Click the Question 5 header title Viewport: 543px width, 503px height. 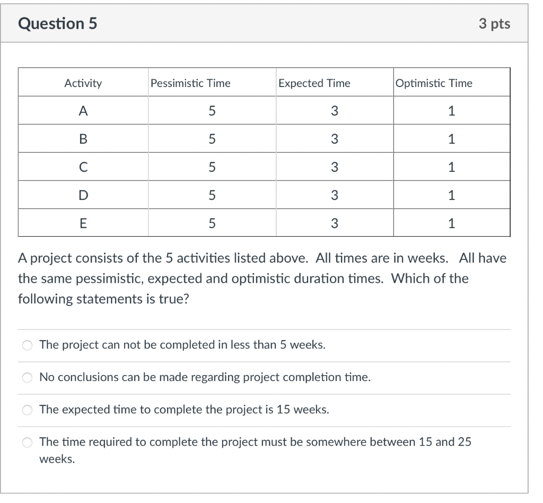click(x=58, y=23)
